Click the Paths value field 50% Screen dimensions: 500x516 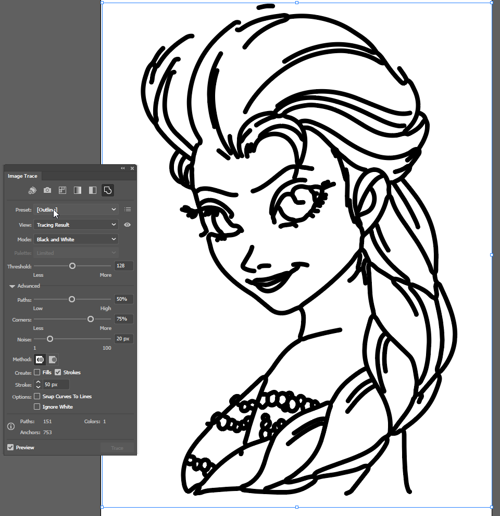tap(123, 299)
